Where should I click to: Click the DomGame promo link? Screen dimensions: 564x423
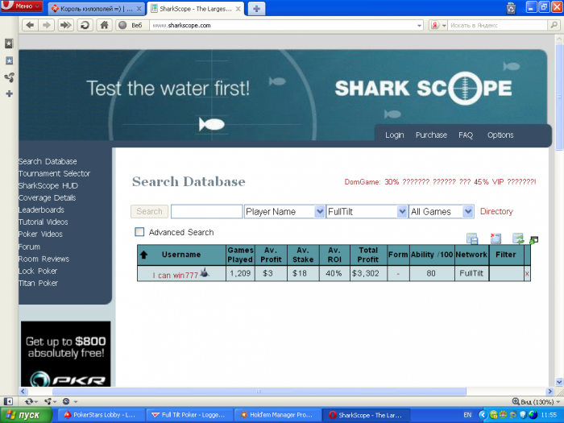click(440, 181)
